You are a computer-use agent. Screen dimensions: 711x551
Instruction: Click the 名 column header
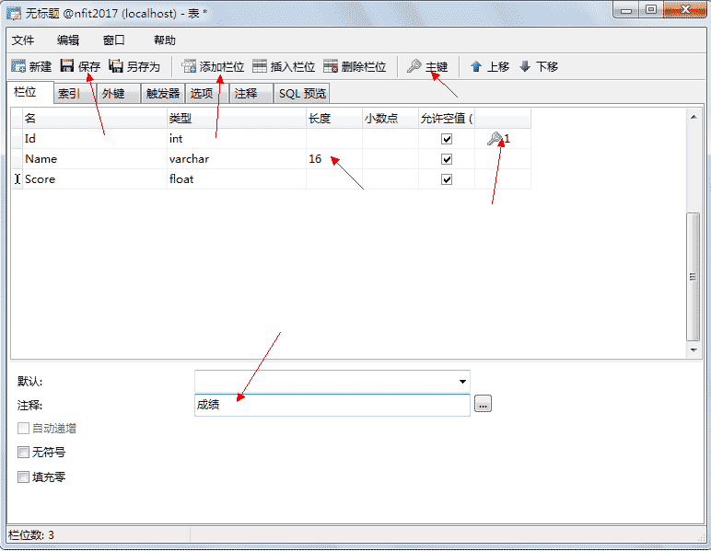[x=95, y=119]
